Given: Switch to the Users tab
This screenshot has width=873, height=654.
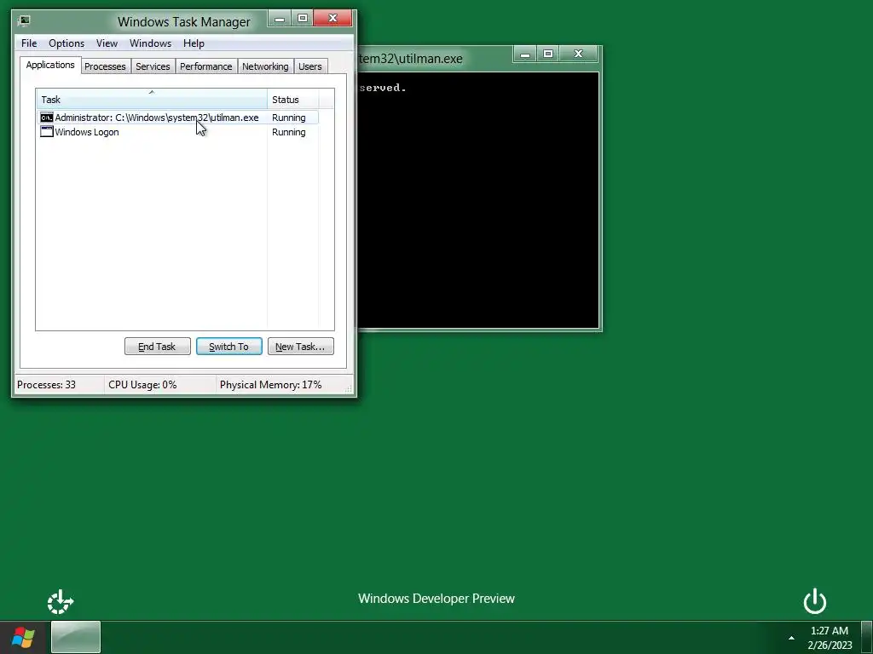Looking at the screenshot, I should [310, 66].
